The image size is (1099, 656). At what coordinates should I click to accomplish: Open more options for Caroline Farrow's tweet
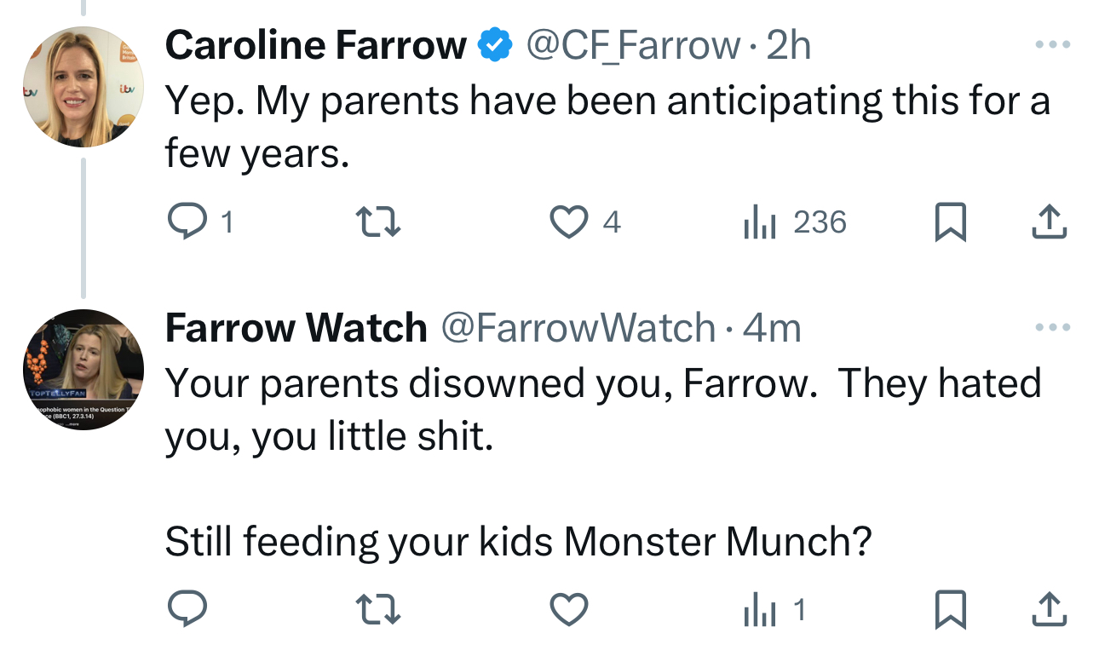tap(1052, 44)
